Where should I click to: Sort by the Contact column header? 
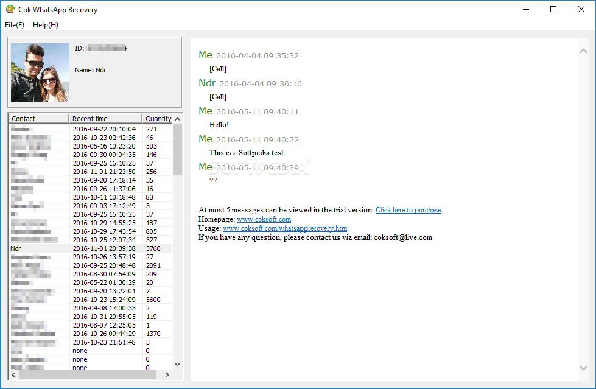click(38, 119)
